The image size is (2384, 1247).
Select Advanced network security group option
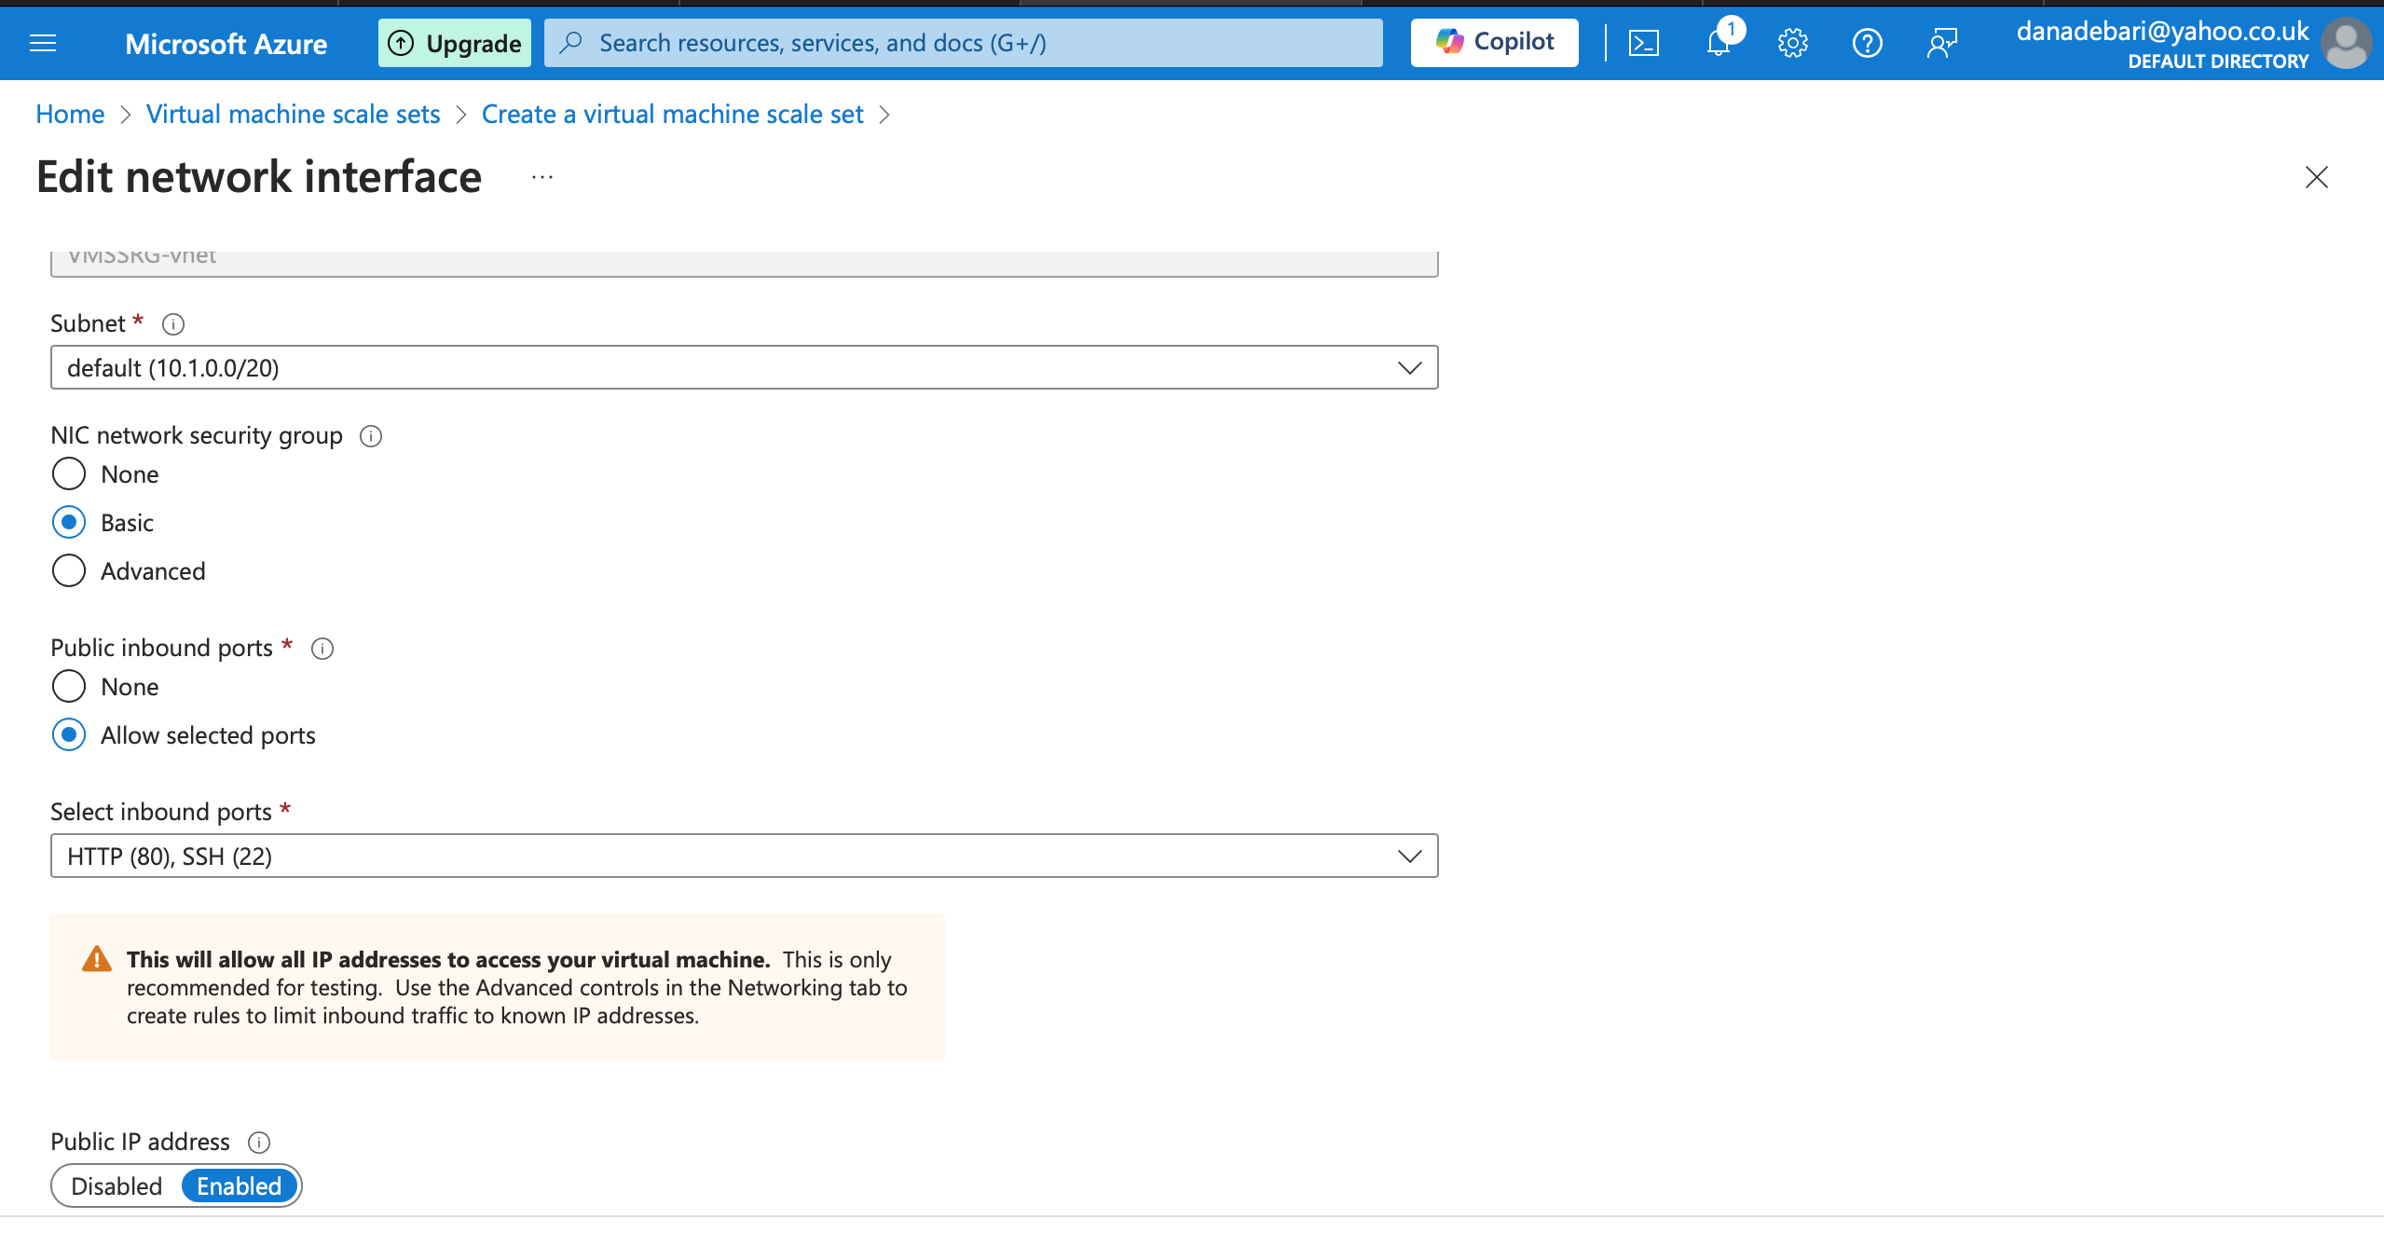[69, 570]
